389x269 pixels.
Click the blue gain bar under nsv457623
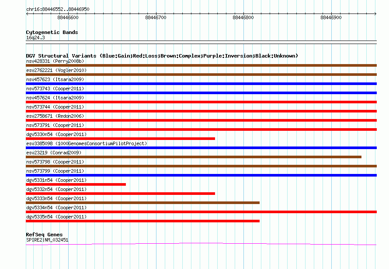click(x=201, y=84)
